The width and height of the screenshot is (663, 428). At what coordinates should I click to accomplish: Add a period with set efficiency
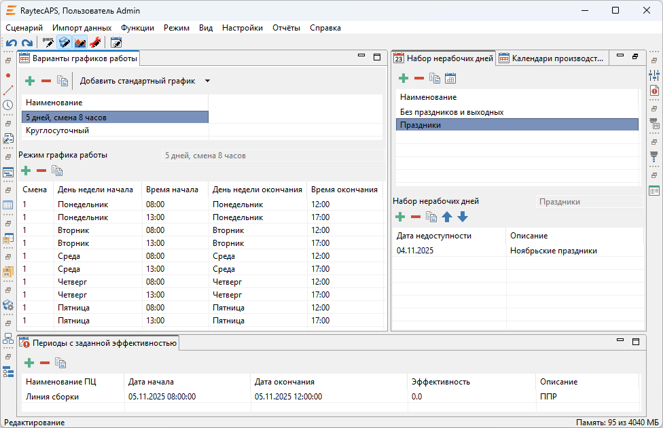coord(29,363)
